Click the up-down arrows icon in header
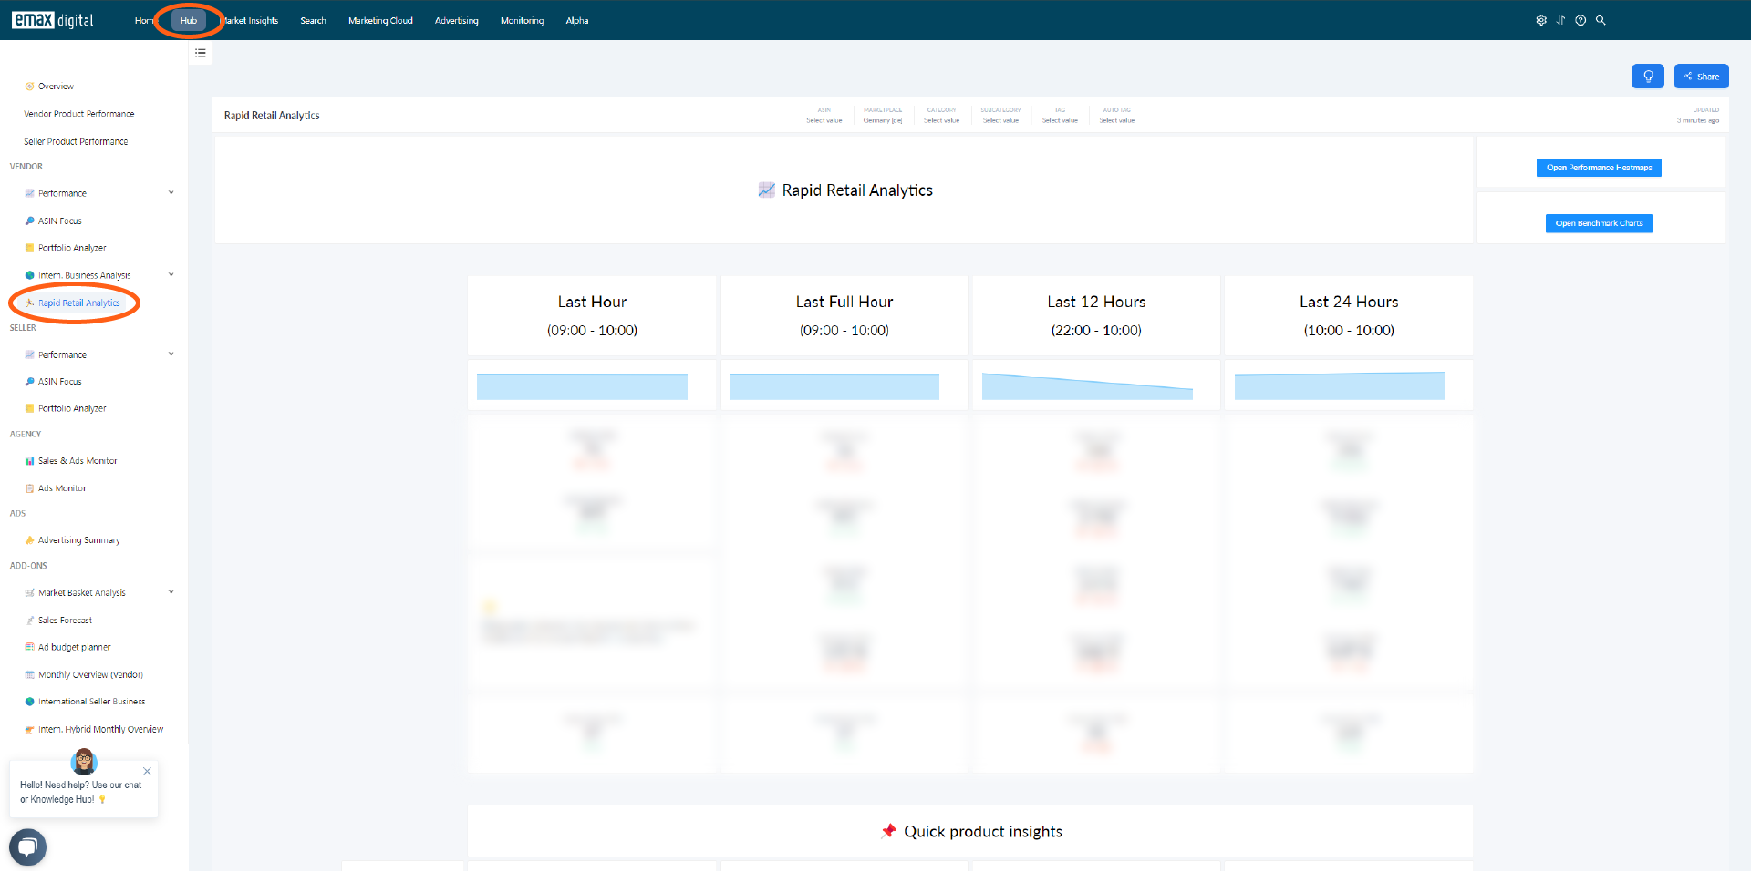1751x872 pixels. [1560, 20]
